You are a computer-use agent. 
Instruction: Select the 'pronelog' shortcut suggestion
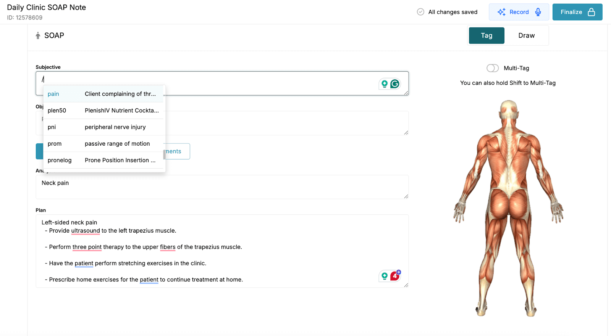pos(103,160)
